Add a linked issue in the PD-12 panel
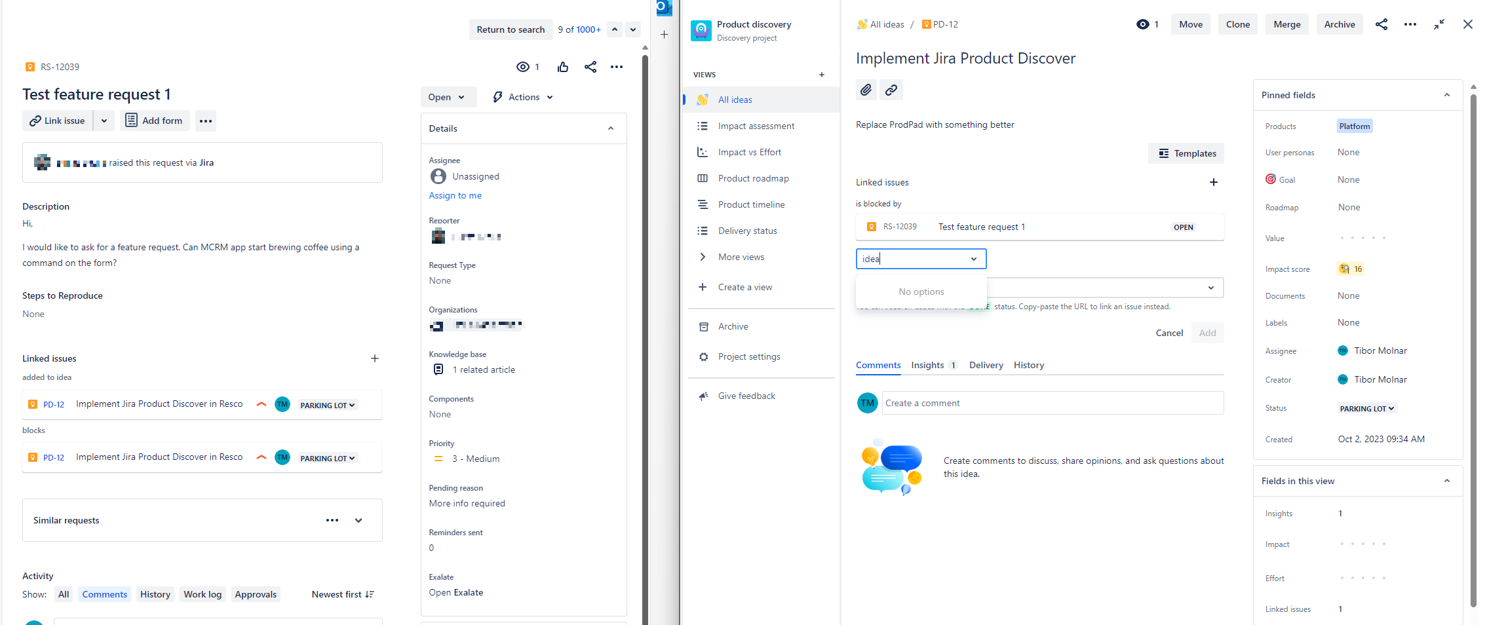The height and width of the screenshot is (625, 1487). point(1214,182)
